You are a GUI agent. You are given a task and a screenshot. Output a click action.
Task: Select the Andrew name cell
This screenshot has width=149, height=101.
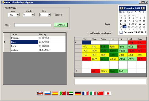pos(24,50)
